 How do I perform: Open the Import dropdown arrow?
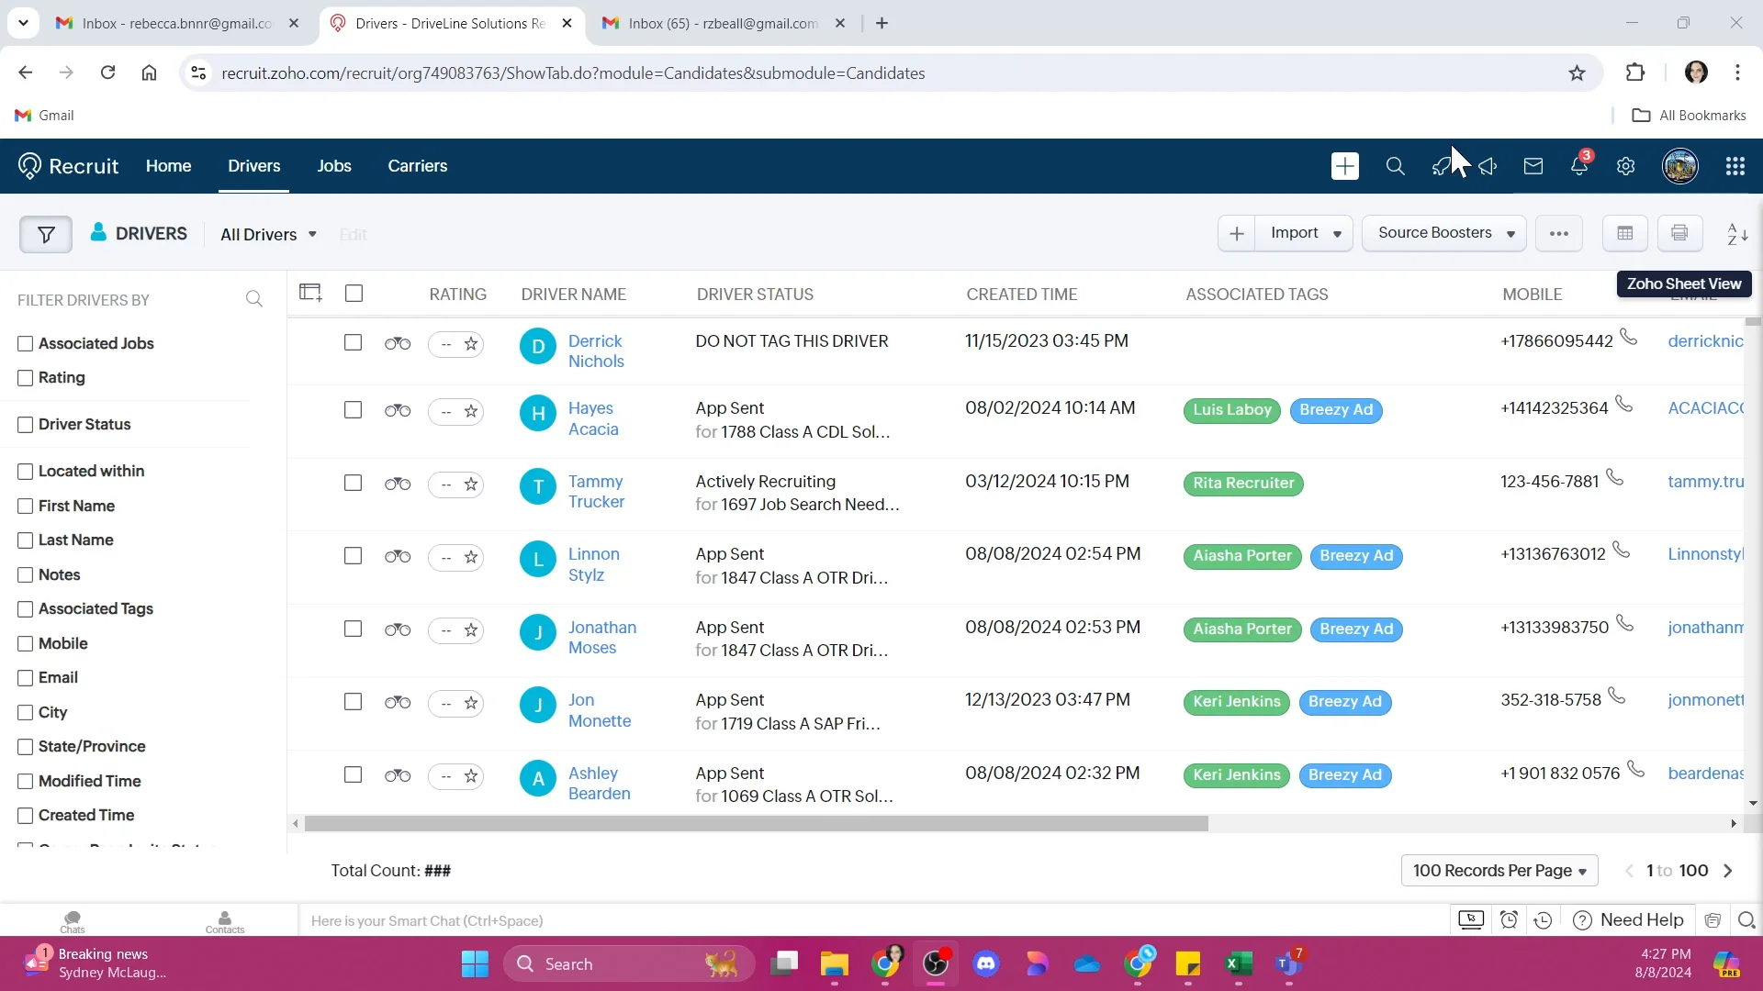point(1337,234)
